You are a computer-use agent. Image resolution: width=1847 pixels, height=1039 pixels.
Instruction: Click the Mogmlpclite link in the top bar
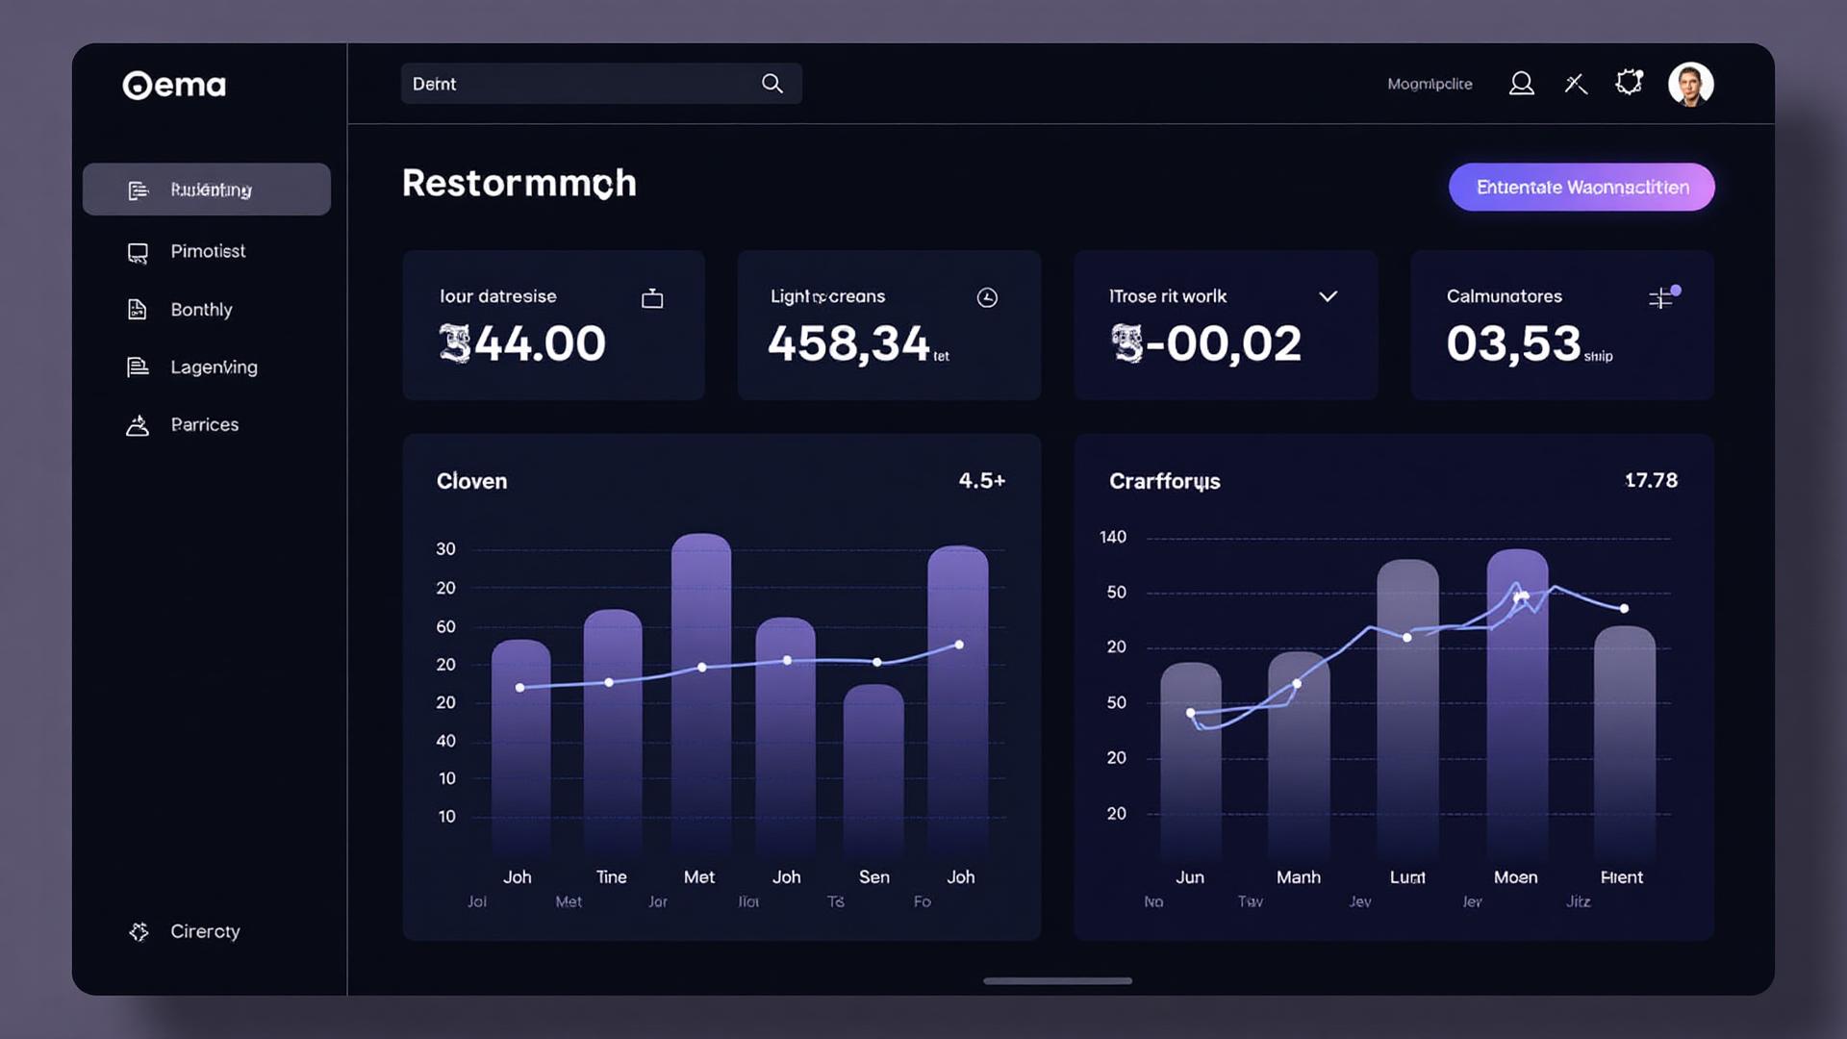[x=1430, y=84]
